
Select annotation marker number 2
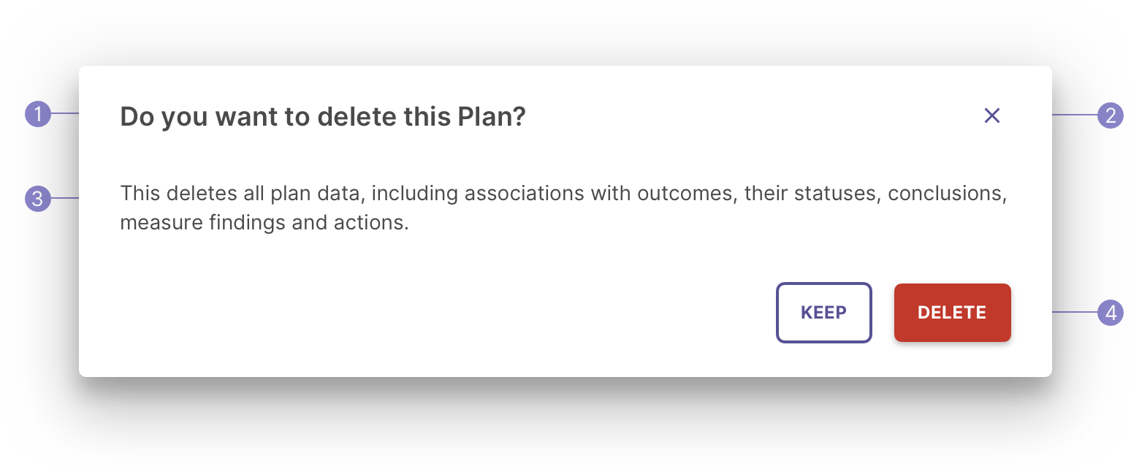(x=1110, y=115)
